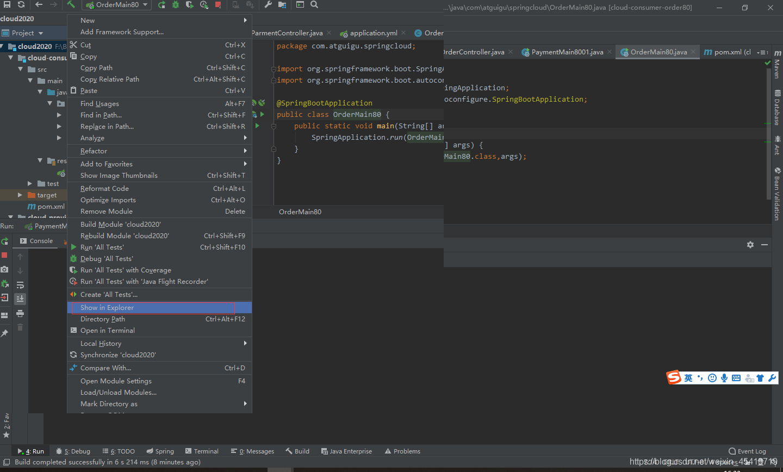Search everywhere with the magnifier icon
The width and height of the screenshot is (783, 472).
click(x=314, y=5)
